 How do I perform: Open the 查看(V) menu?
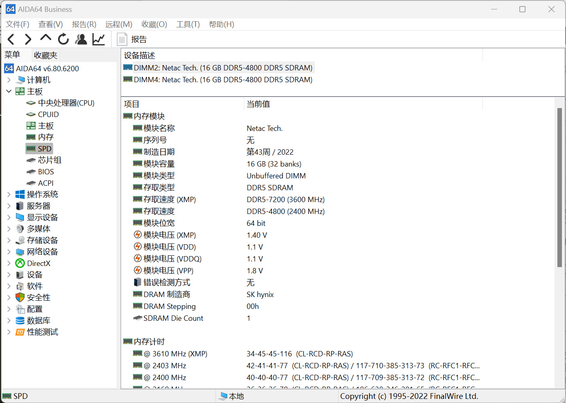click(51, 25)
